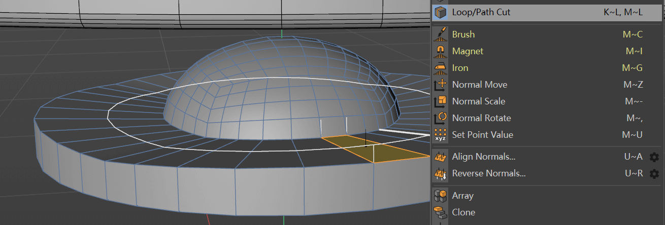Click the Normal Move icon
Image resolution: width=665 pixels, height=225 pixels.
[440, 85]
